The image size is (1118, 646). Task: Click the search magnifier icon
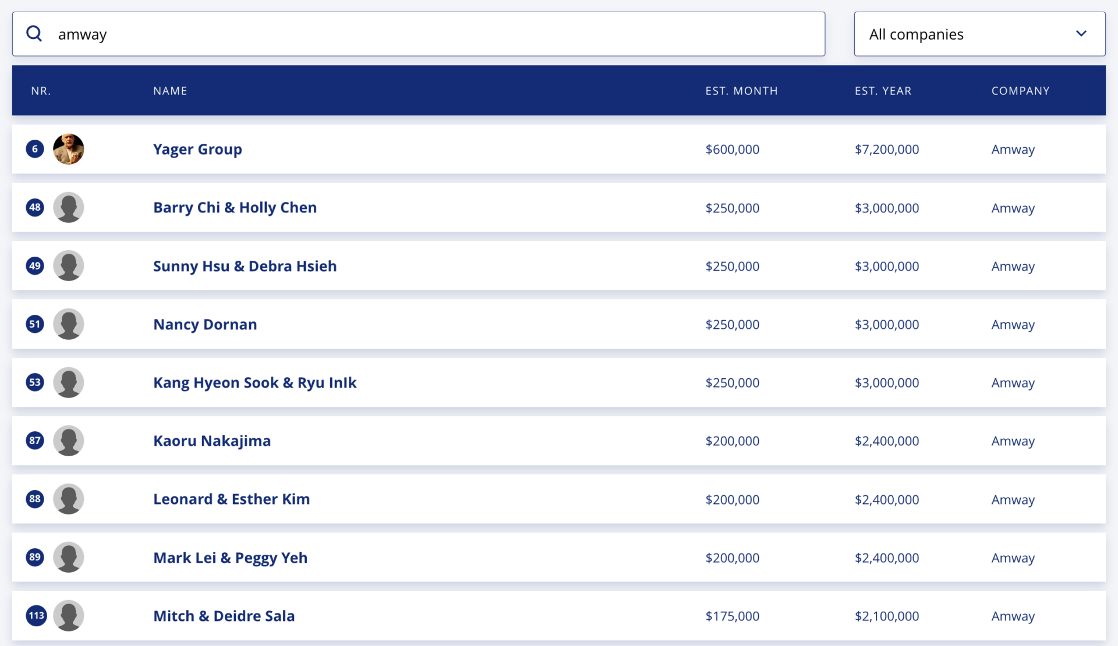tap(34, 34)
